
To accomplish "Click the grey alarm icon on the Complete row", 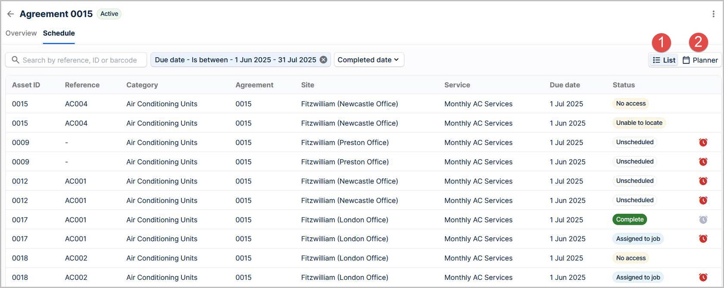I will coord(703,220).
